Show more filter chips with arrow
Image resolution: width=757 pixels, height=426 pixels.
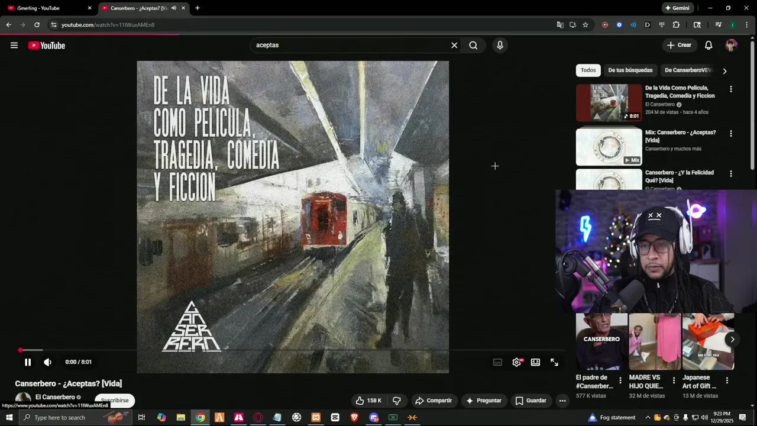[x=725, y=71]
